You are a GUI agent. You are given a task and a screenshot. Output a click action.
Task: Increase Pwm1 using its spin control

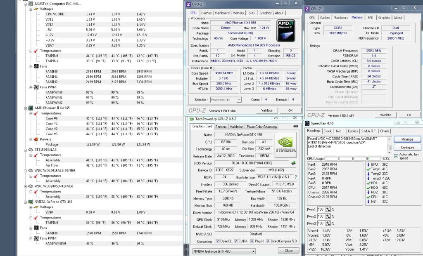pyautogui.click(x=328, y=209)
